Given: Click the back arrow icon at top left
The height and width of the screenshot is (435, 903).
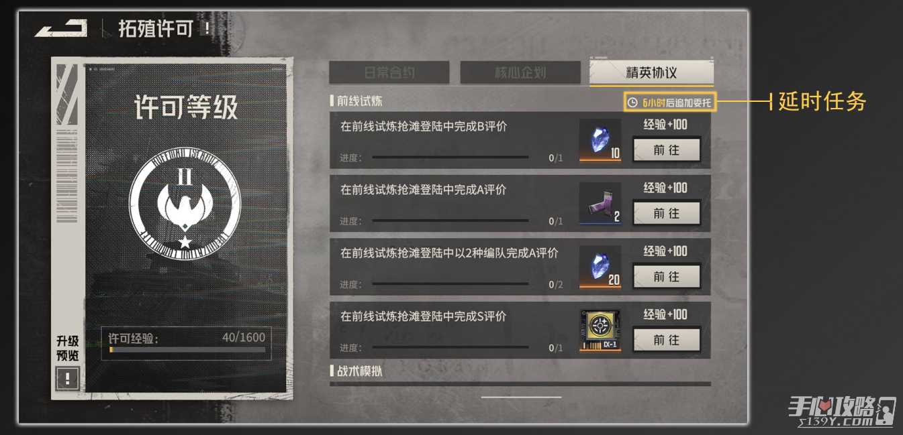Looking at the screenshot, I should [x=61, y=28].
